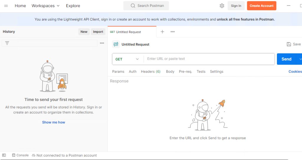Select the Pre-req. tab
This screenshot has width=302, height=160.
[x=186, y=71]
